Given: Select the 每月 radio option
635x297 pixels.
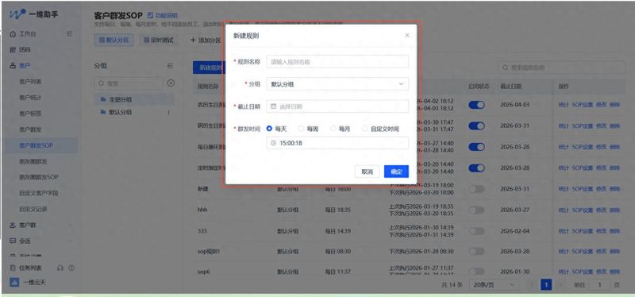Looking at the screenshot, I should point(333,129).
